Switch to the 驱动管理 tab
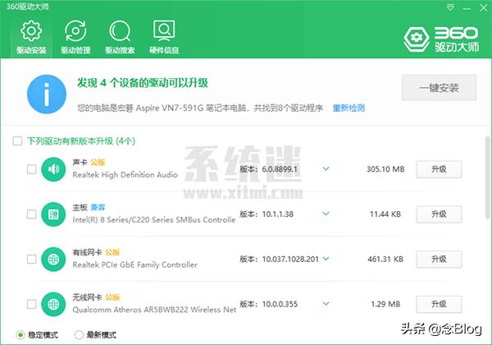The image size is (492, 345). (x=75, y=37)
